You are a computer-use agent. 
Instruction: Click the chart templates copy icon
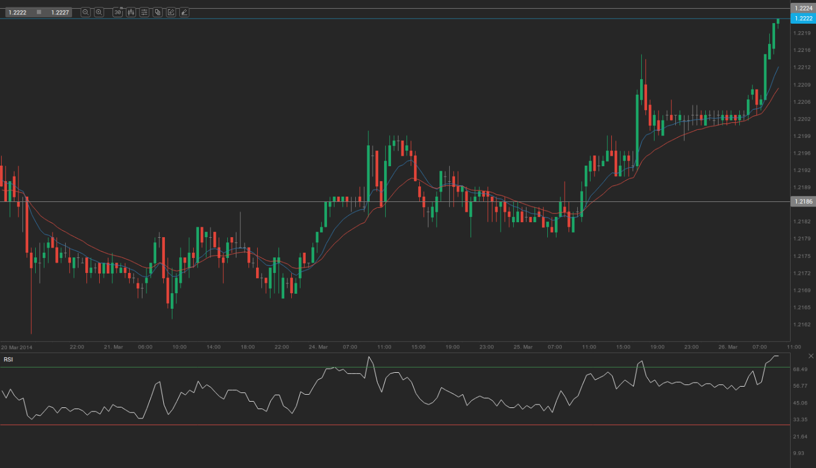[157, 12]
